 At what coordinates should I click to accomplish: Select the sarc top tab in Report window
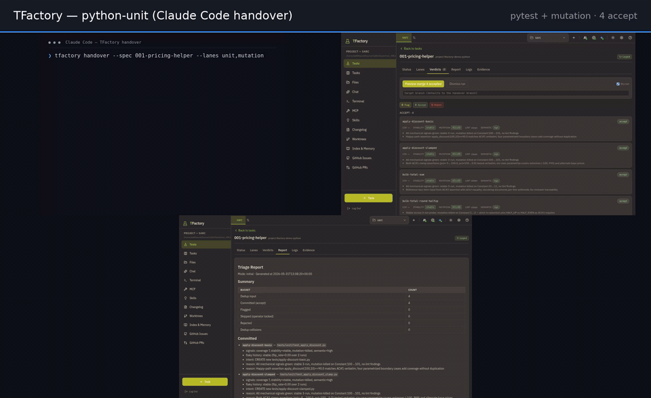(x=239, y=220)
